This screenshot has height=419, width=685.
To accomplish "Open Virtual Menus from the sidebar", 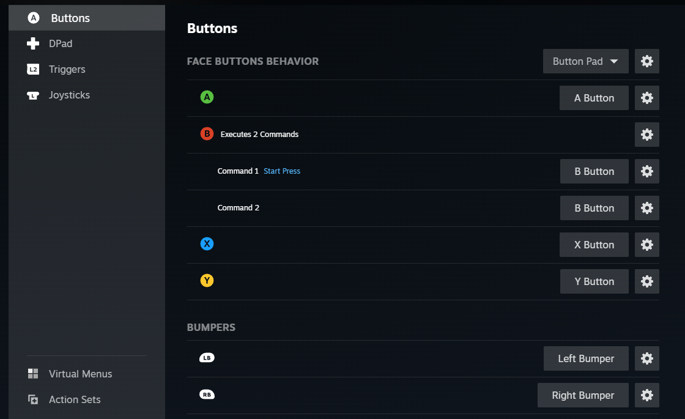I will 80,374.
